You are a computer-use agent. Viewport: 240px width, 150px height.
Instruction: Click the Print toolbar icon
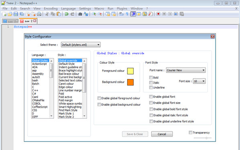(39, 14)
